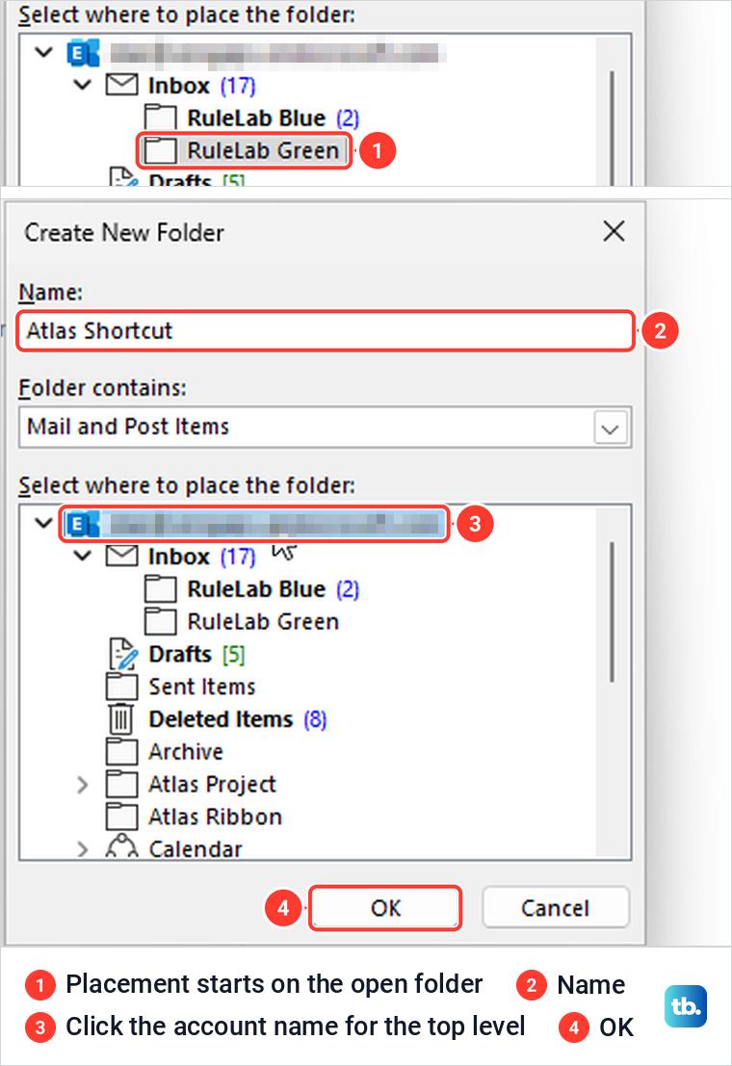Click the 'Folder contains:' label

(x=102, y=388)
